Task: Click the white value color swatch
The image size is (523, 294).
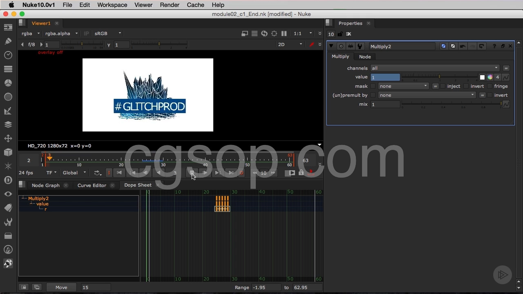Action: pyautogui.click(x=482, y=77)
